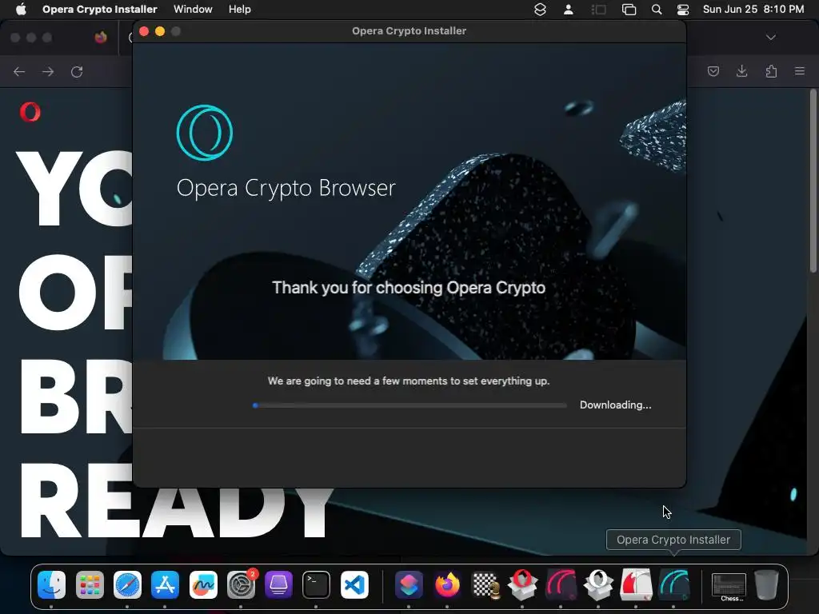Open Freeform app in the dock

click(x=203, y=584)
